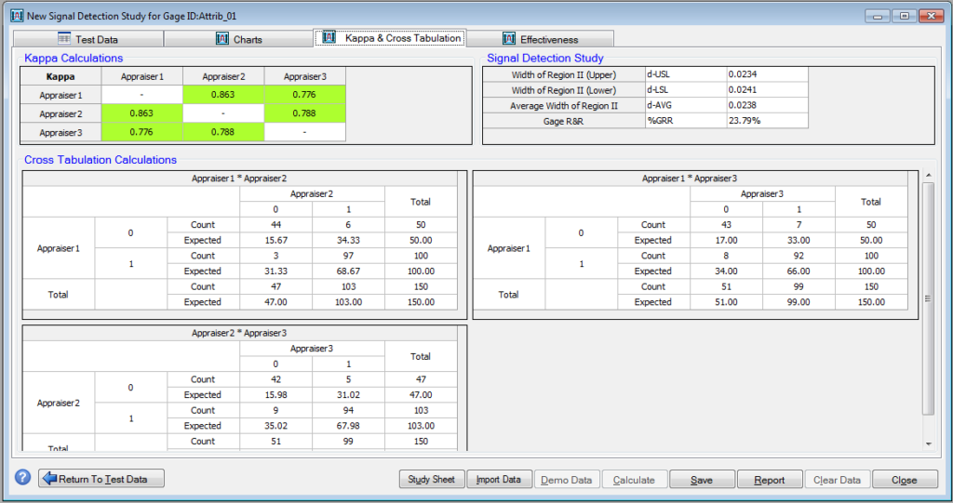Click the vertical scrollbar thumb
Screen dimensions: 953x503
927,298
